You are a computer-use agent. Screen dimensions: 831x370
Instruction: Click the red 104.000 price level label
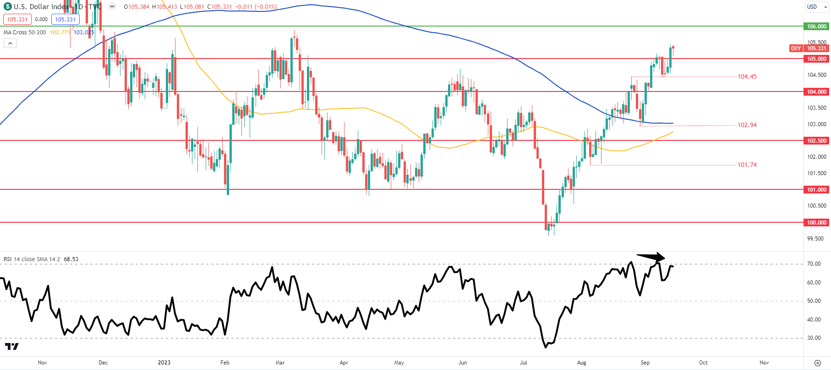coord(817,92)
